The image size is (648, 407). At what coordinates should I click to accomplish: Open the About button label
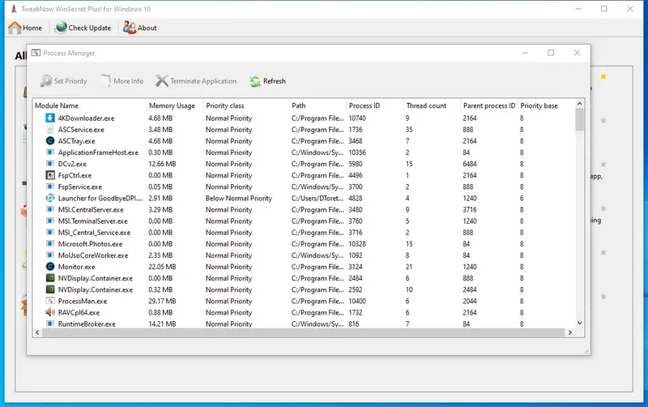(147, 28)
